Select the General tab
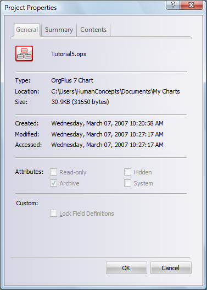This screenshot has height=290, width=207. 27,30
